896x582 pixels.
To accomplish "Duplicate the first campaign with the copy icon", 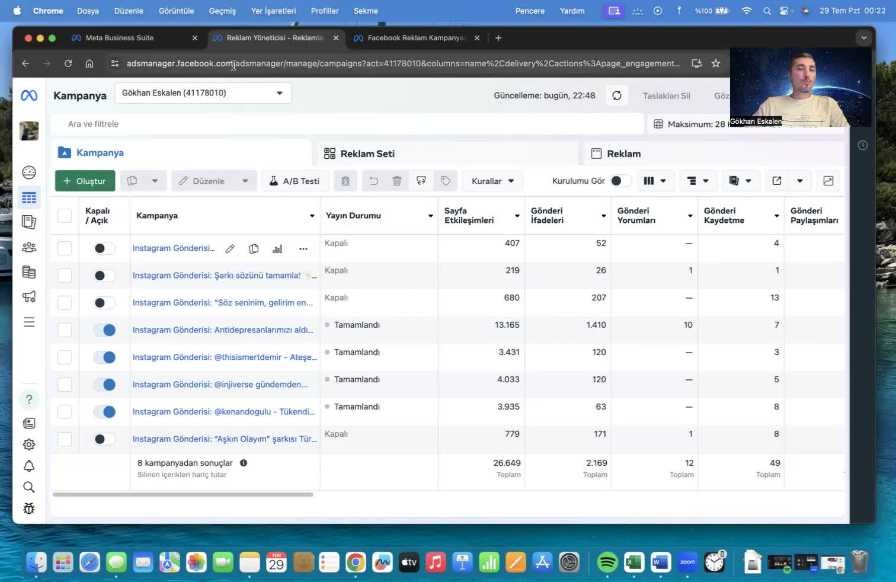I will click(254, 249).
